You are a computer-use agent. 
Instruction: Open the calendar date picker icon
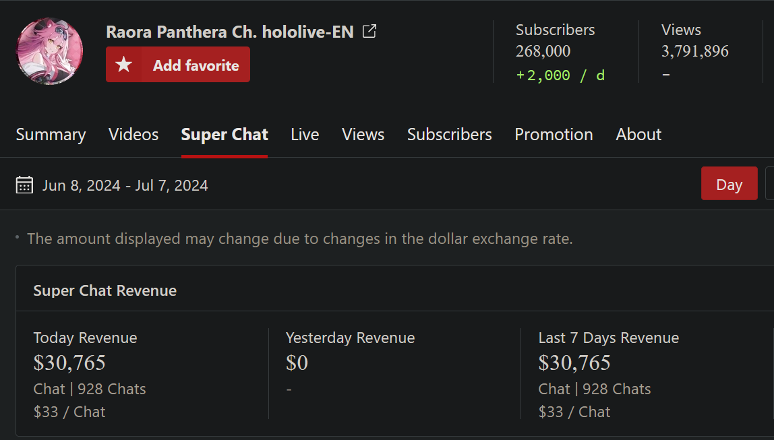point(25,185)
